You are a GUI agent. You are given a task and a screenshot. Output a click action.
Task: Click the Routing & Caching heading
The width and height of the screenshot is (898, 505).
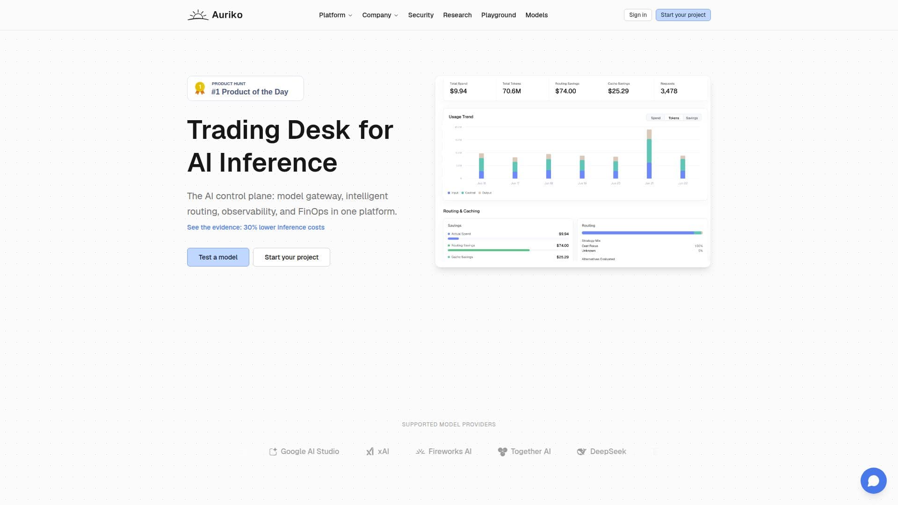click(461, 211)
